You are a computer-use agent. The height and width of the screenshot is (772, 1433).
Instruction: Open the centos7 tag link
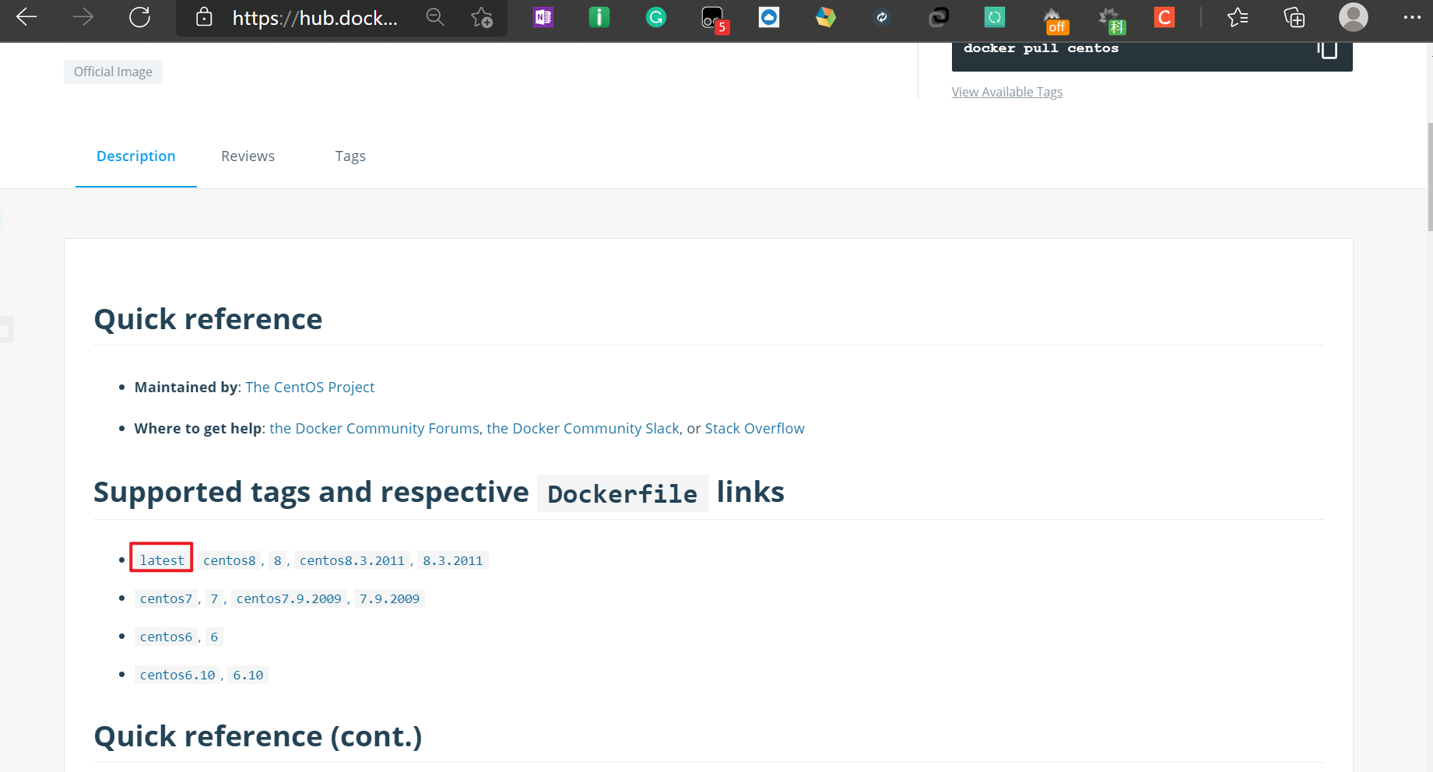(x=166, y=598)
